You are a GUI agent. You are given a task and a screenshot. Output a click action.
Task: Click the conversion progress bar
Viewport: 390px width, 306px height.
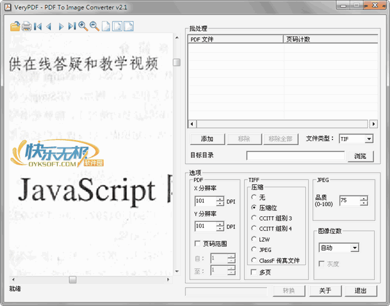click(226, 292)
